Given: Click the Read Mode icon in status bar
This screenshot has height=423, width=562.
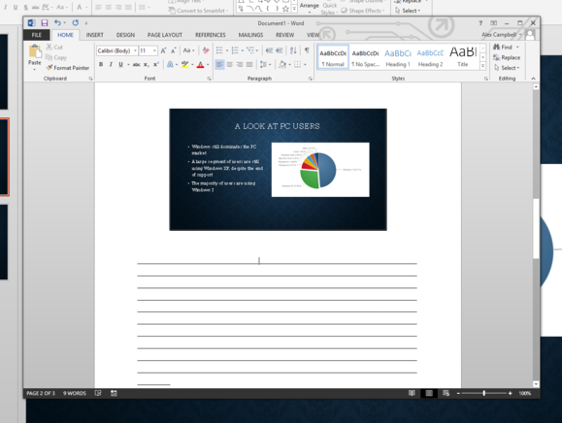Looking at the screenshot, I should pyautogui.click(x=412, y=393).
